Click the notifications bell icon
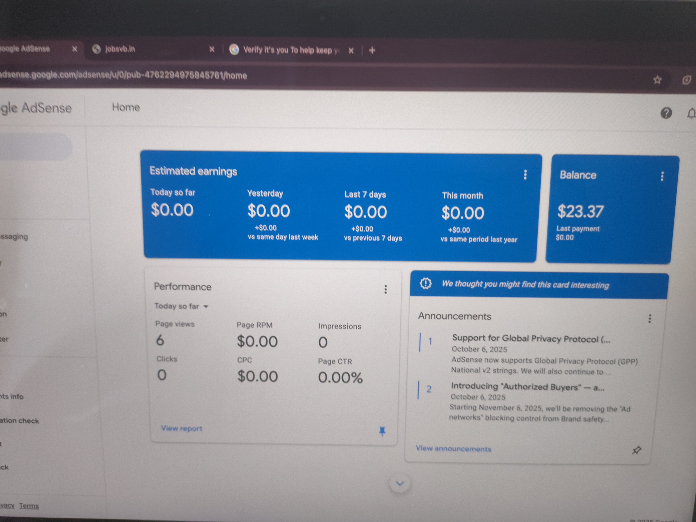 click(691, 114)
